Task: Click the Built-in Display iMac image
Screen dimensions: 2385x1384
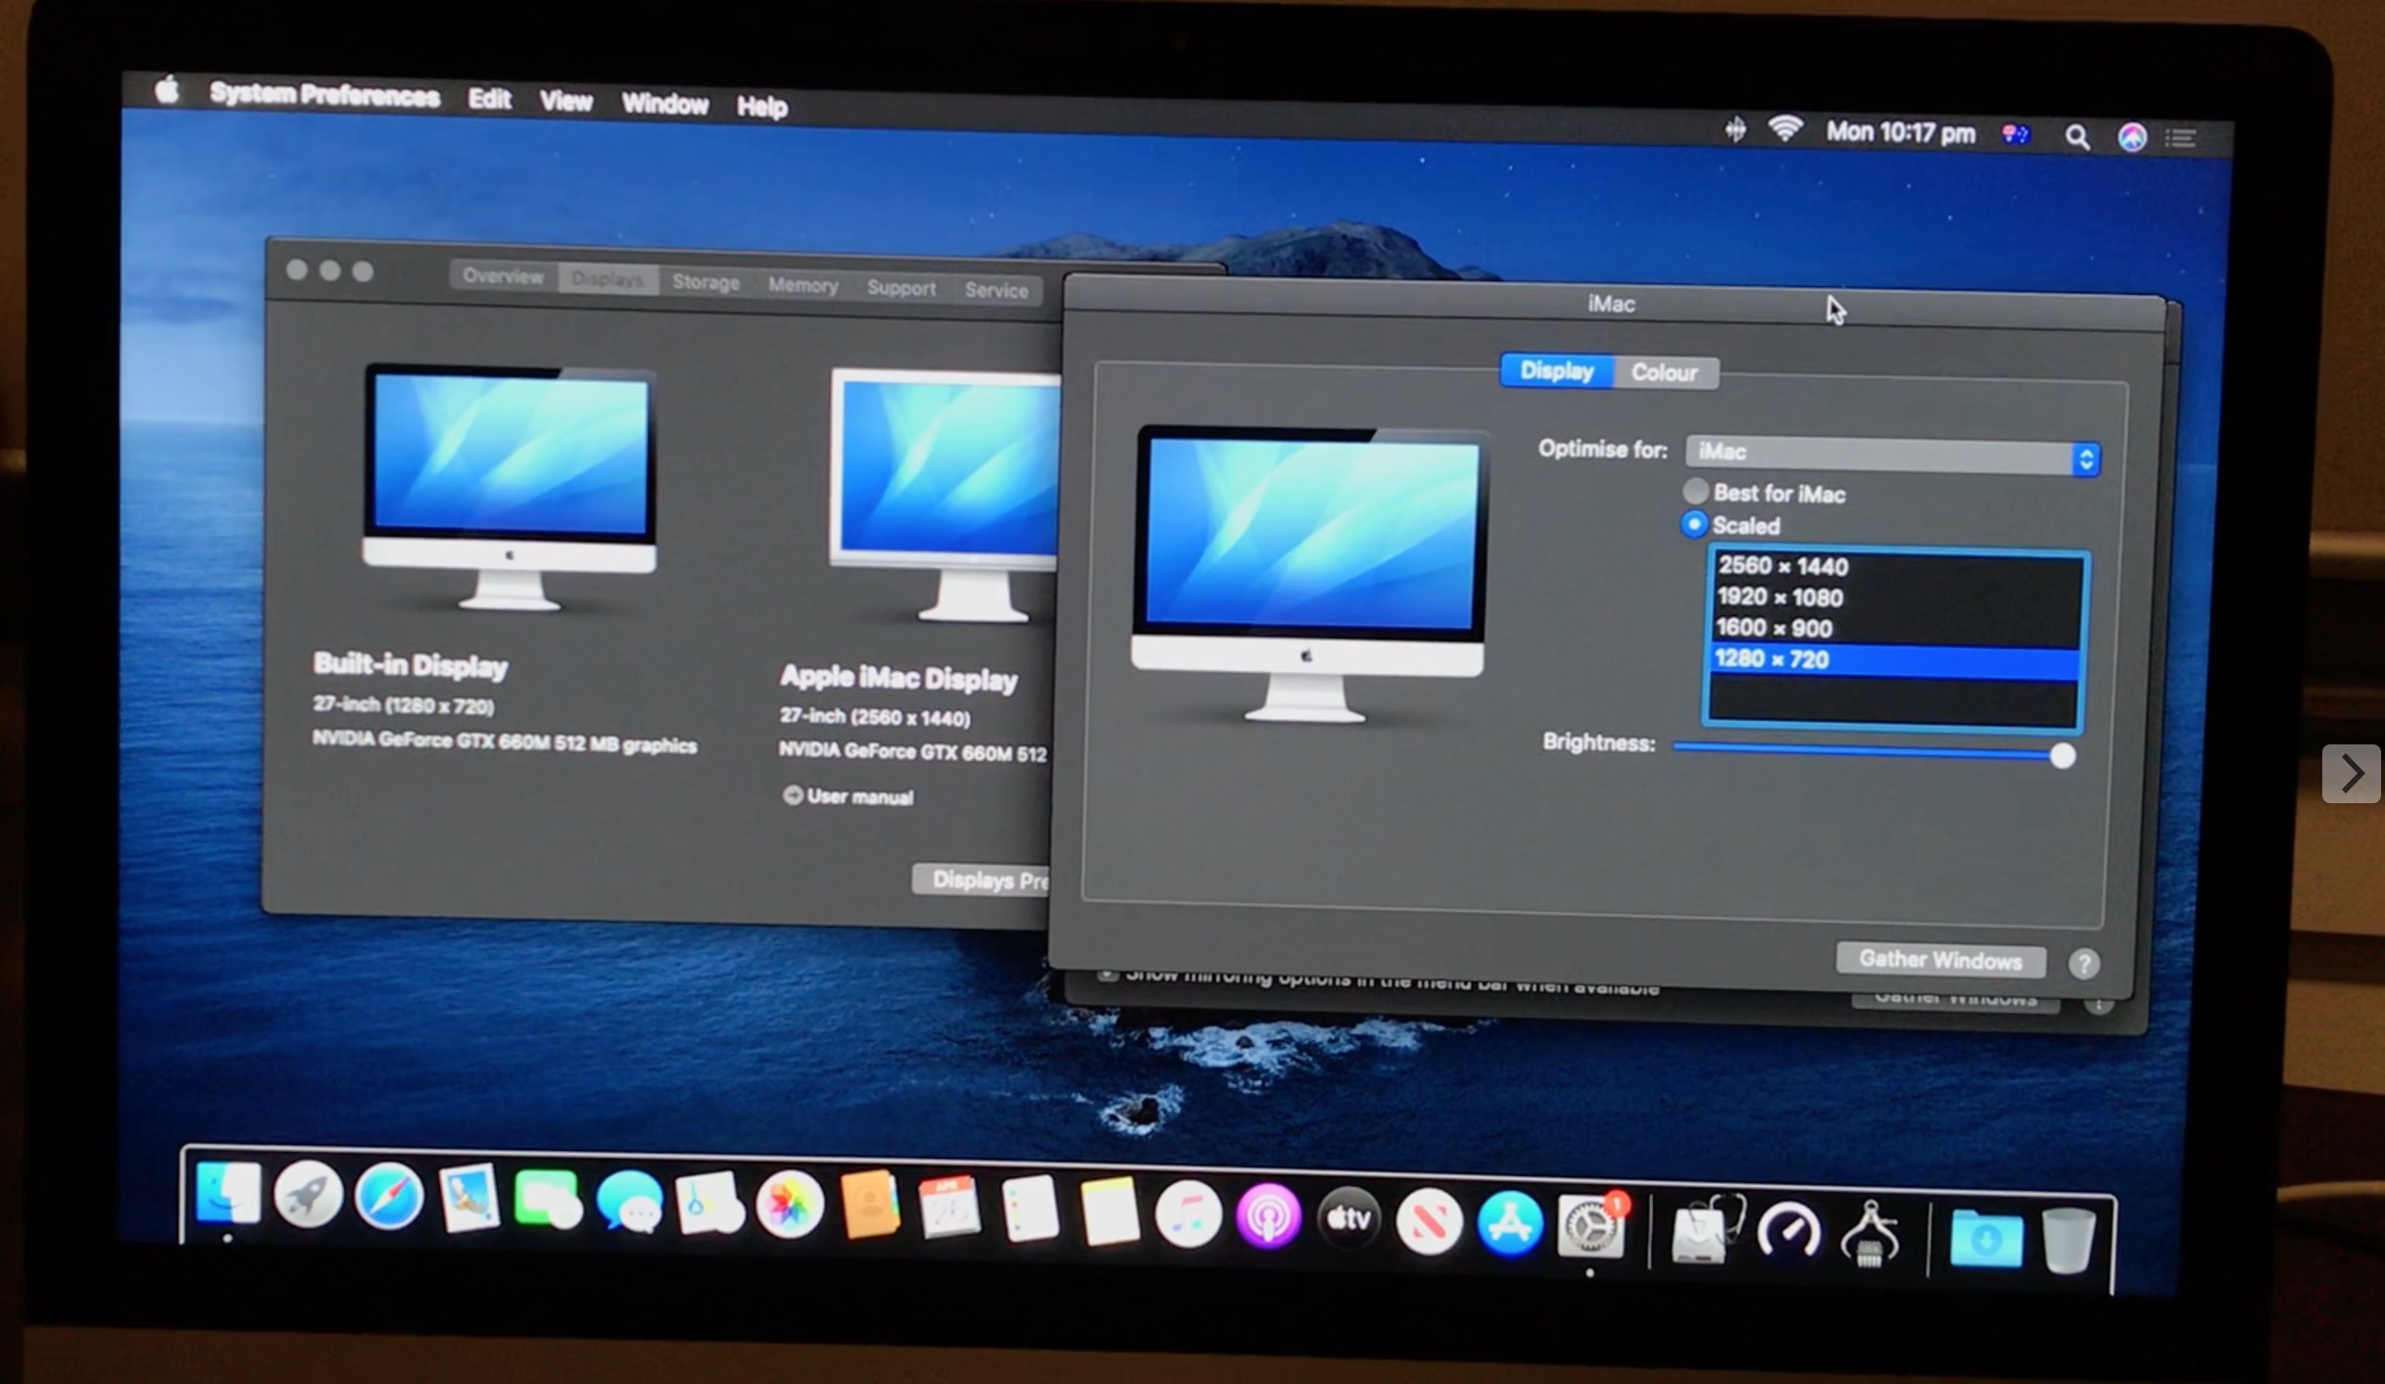Action: [510, 487]
